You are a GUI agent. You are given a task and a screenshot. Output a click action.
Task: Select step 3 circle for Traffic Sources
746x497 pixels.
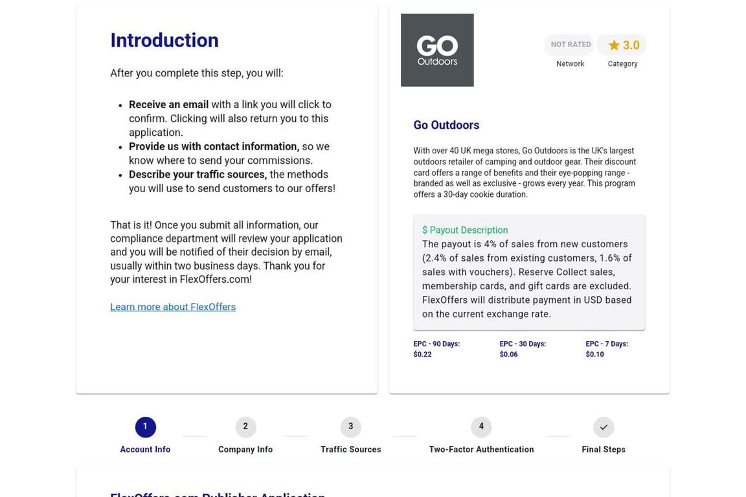click(x=350, y=427)
